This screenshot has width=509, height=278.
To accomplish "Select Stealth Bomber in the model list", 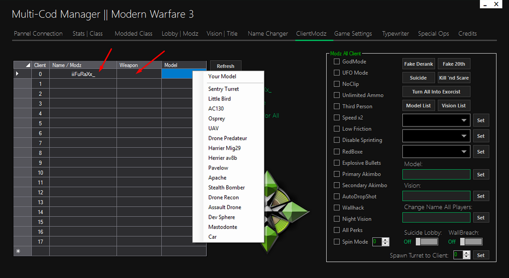I will [226, 188].
